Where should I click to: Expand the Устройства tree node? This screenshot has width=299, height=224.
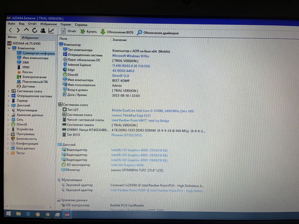[8, 129]
